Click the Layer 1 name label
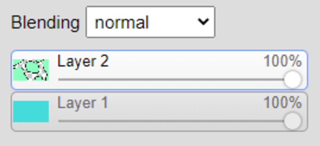 (82, 103)
